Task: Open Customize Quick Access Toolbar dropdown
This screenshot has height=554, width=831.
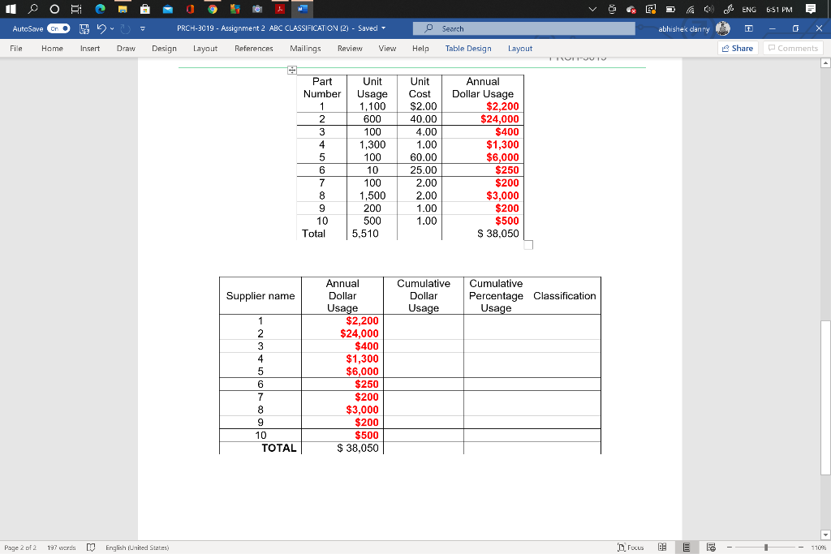Action: pos(143,28)
